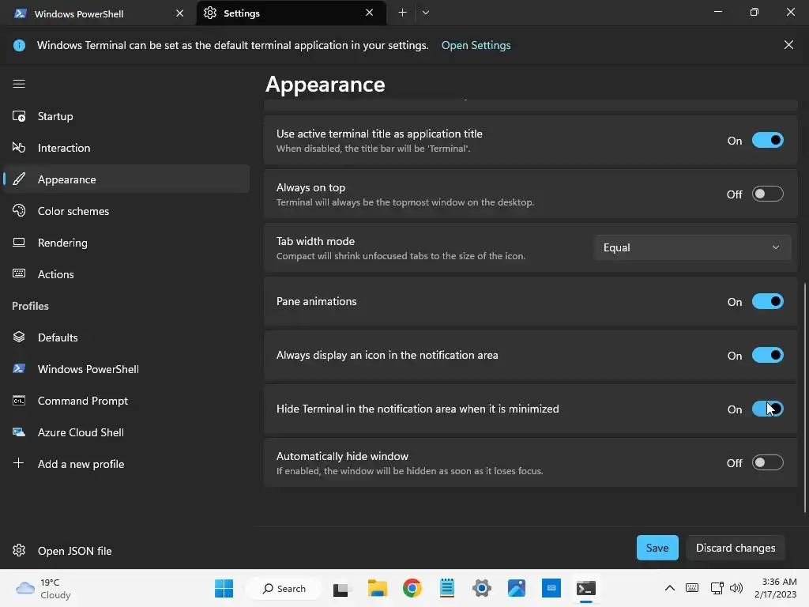
Task: Open a new tab with plus button
Action: (402, 13)
